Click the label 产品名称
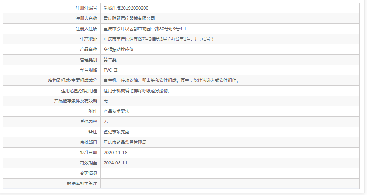The width and height of the screenshot is (367, 195). tap(88, 49)
